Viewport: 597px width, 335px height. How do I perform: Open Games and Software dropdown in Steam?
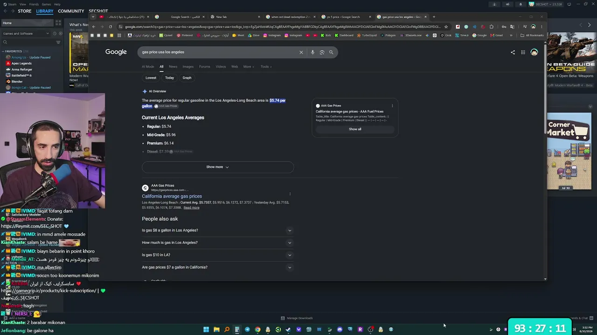pyautogui.click(x=26, y=33)
